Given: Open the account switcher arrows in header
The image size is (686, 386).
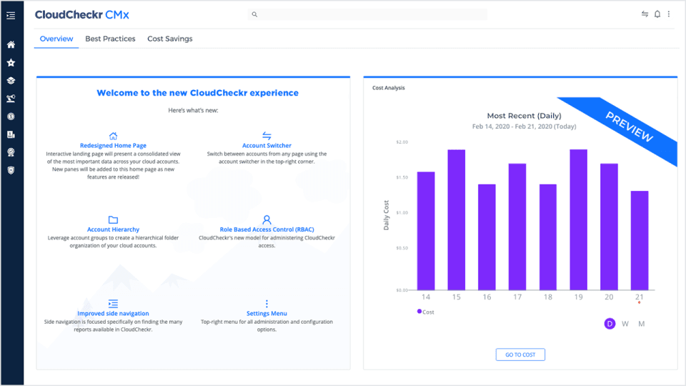Looking at the screenshot, I should point(645,14).
